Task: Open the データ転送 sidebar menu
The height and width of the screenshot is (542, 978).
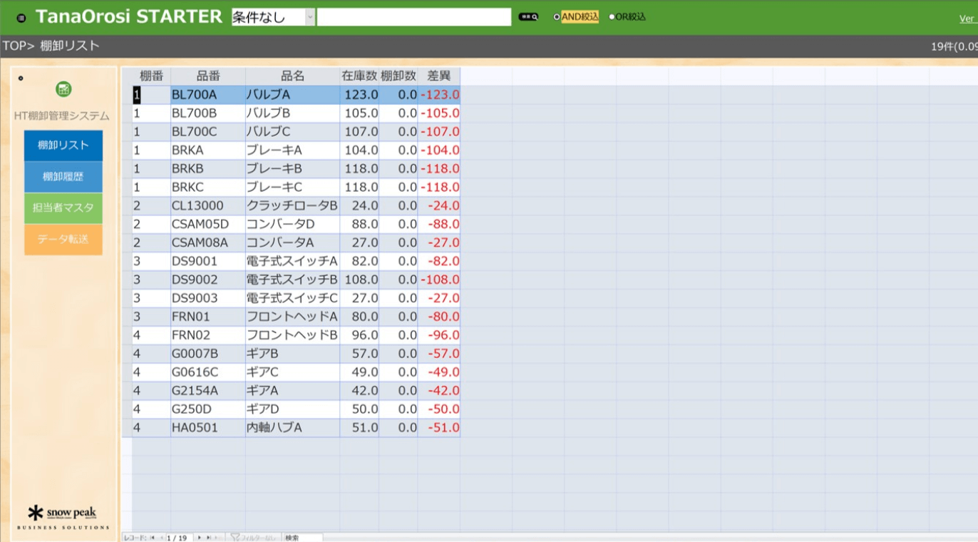Action: (63, 240)
